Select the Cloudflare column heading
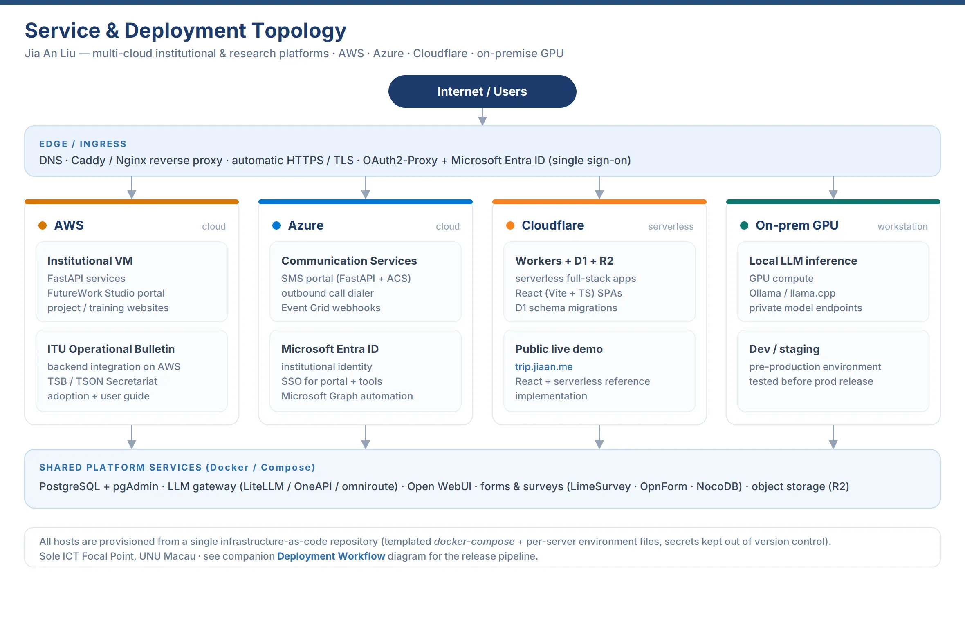Screen dimensions: 965x629 coord(553,225)
